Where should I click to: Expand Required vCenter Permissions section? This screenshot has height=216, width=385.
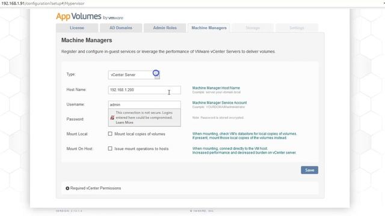93,188
